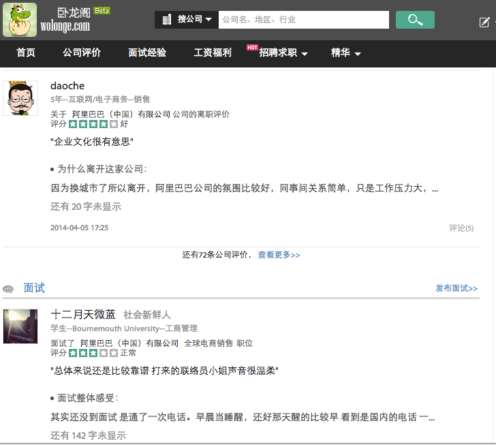Click 面试整体感受 heading
This screenshot has width=496, height=445.
tap(88, 398)
